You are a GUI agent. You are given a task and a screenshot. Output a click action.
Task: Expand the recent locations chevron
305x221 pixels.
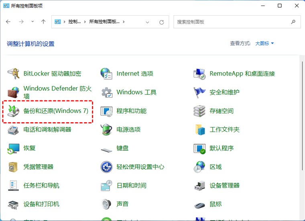(33, 22)
